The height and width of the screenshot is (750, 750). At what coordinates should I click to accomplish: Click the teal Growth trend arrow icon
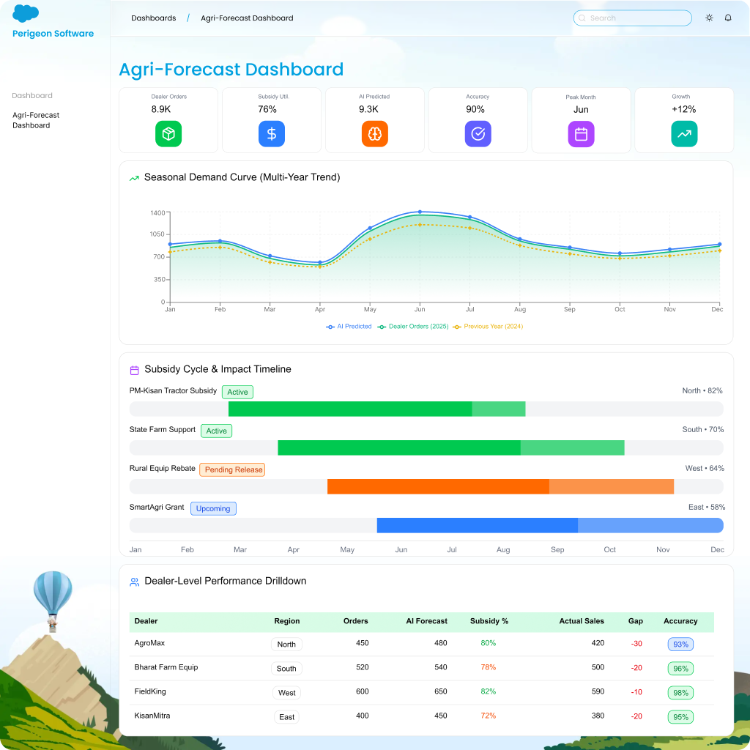(x=684, y=134)
